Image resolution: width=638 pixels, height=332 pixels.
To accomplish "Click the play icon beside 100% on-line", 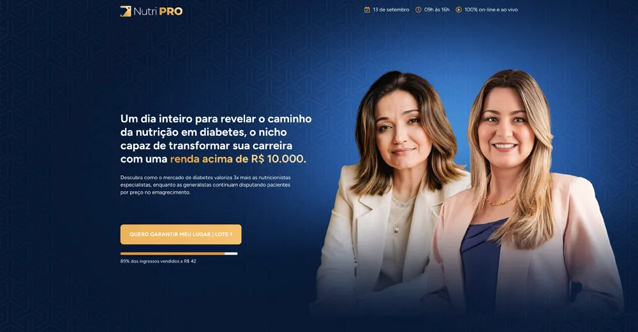I will pyautogui.click(x=459, y=10).
